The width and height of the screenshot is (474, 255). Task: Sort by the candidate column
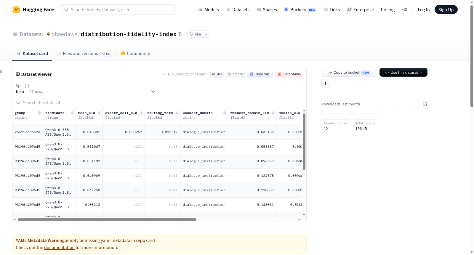(72, 113)
